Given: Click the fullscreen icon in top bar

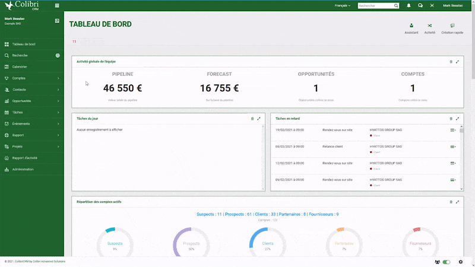Looking at the screenshot, I should click(x=432, y=5).
